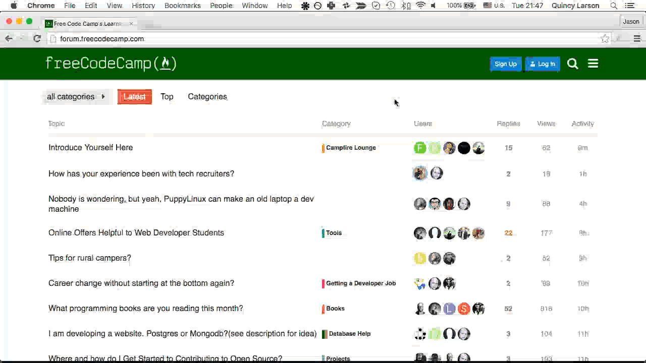Click the glasses avatar on PuppyLinux row
The height and width of the screenshot is (363, 646).
tap(435, 204)
